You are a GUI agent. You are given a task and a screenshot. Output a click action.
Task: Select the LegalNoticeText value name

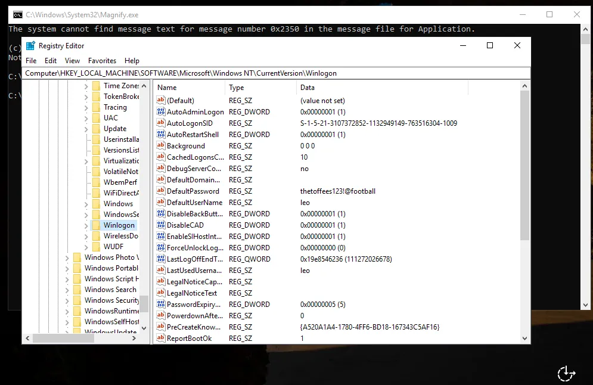point(192,293)
